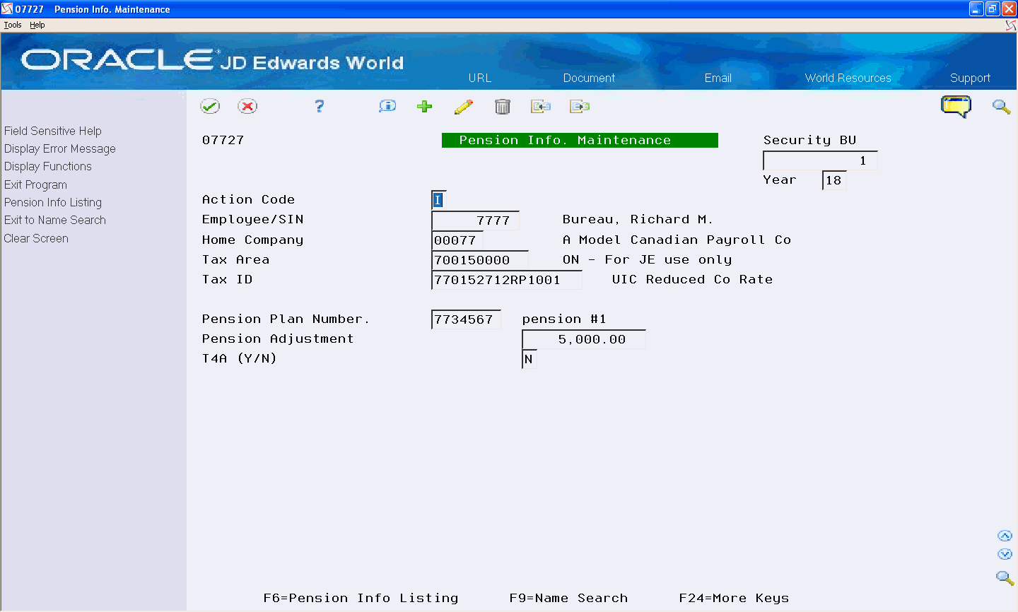Select Clear Screen in sidebar
1018x612 pixels.
click(36, 238)
